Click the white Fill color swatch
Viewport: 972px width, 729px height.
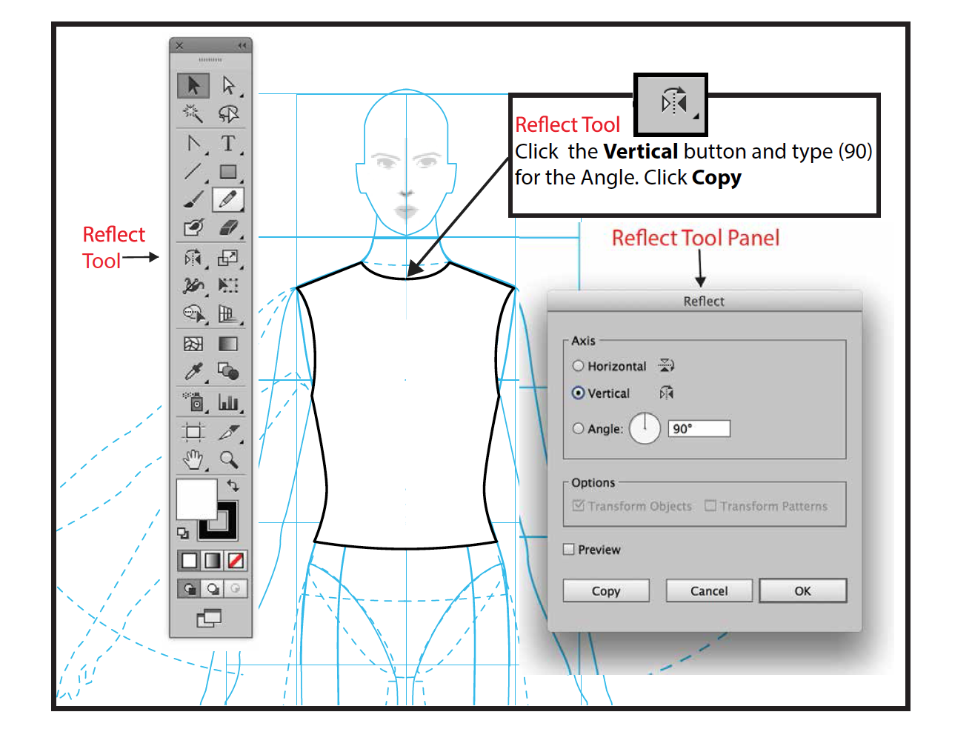[x=196, y=499]
